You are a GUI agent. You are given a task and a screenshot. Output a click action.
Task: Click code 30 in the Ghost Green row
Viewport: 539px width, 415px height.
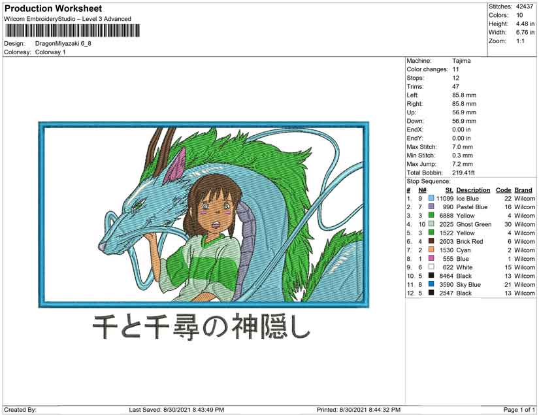[x=508, y=224]
